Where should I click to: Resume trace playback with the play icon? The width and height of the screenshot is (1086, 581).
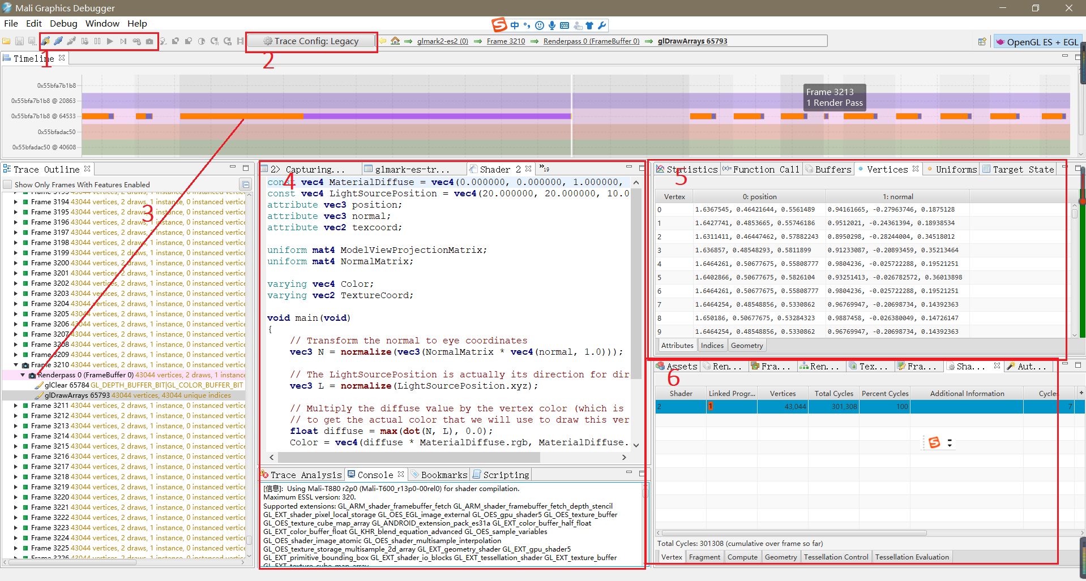(x=110, y=41)
